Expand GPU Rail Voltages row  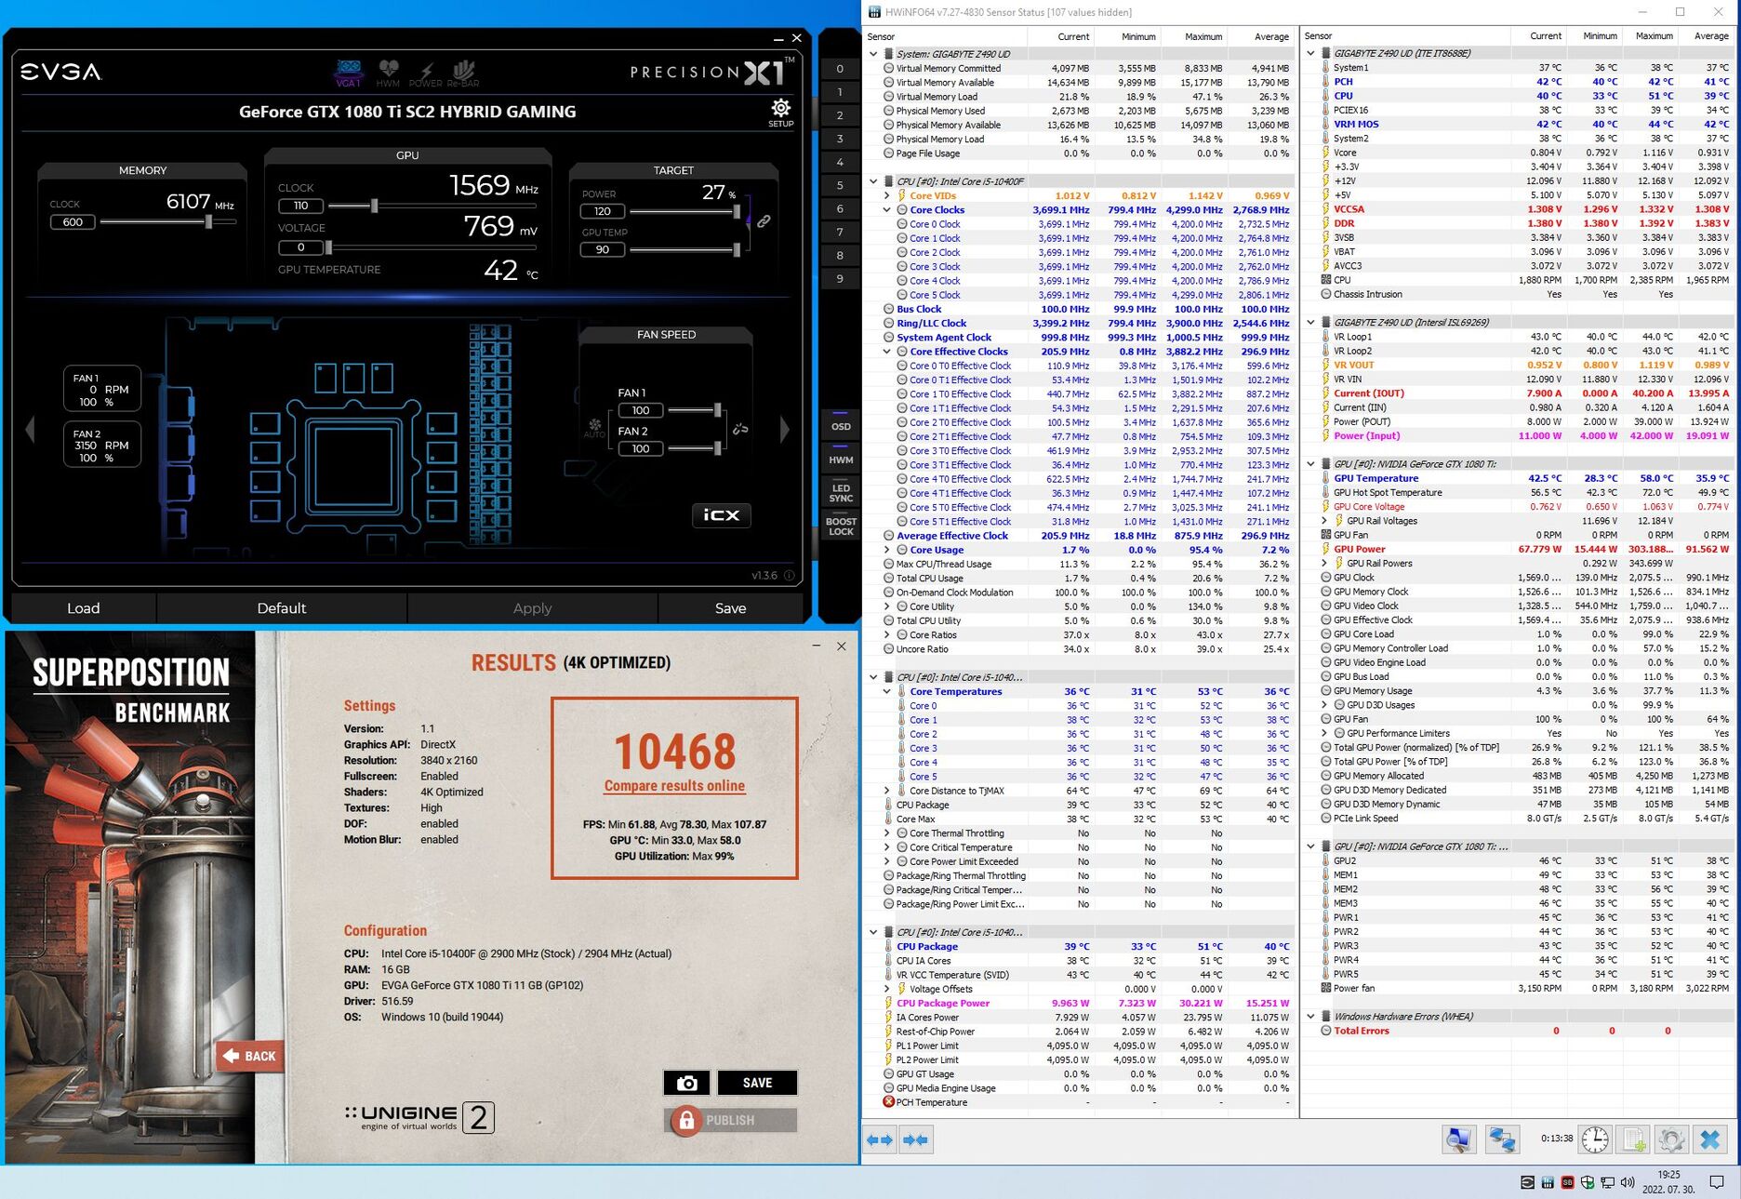pos(1324,521)
